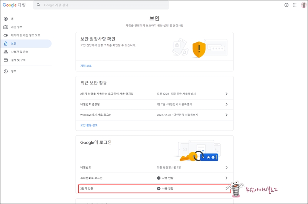This screenshot has height=204, width=308.
Task: Click the search magnifier icon
Action: (38, 5)
